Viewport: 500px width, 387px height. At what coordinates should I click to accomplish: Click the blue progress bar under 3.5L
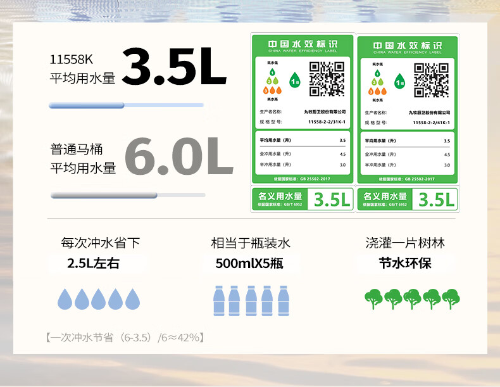[87, 105]
